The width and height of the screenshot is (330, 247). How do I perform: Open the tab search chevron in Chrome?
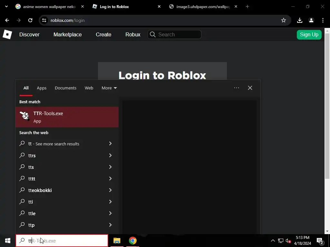click(x=6, y=6)
